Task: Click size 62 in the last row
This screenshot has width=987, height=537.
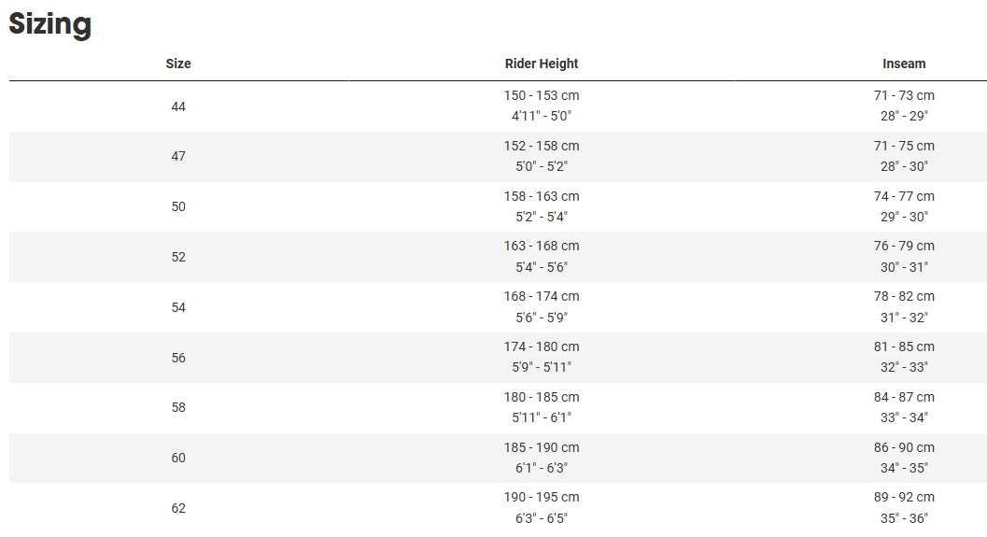Action: (178, 508)
